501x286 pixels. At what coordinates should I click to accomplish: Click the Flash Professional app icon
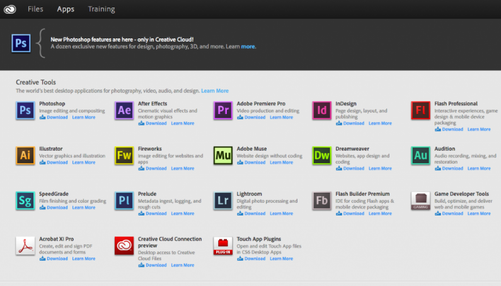[420, 111]
